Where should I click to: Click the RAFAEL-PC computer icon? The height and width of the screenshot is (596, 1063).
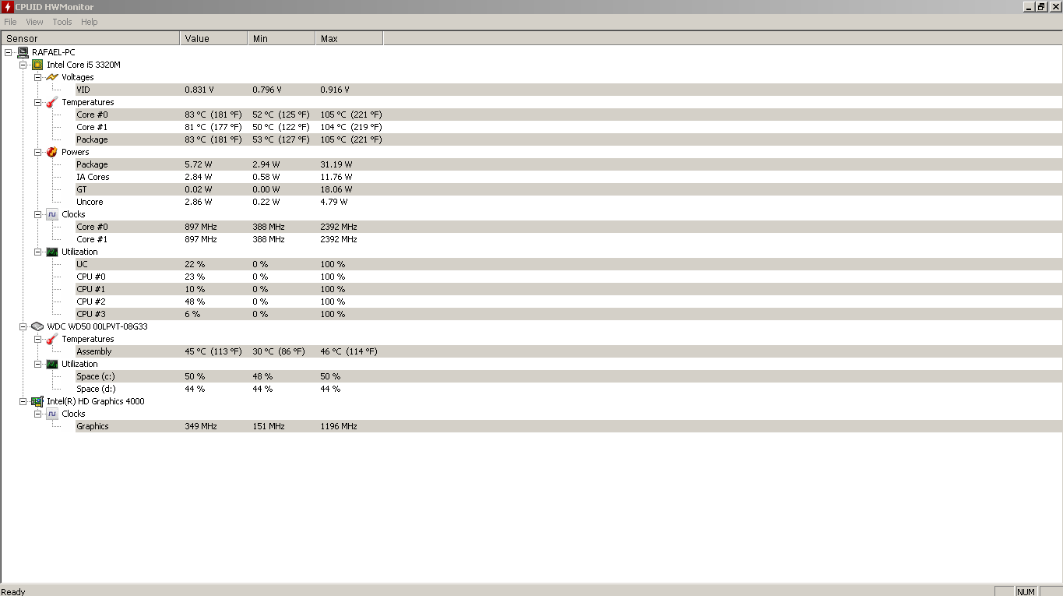[23, 52]
